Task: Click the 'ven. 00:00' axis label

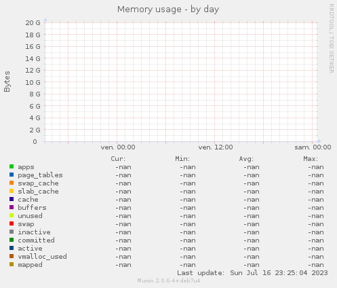Action: coord(118,147)
